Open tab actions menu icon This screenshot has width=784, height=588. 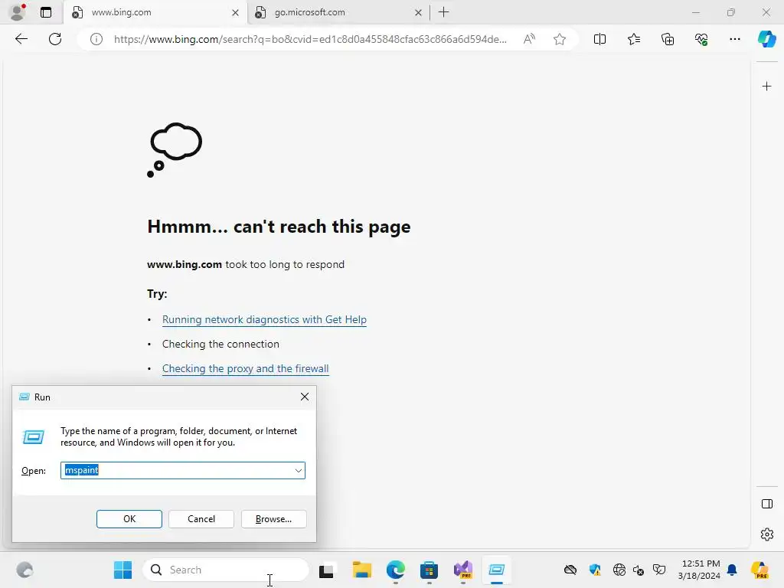click(45, 12)
